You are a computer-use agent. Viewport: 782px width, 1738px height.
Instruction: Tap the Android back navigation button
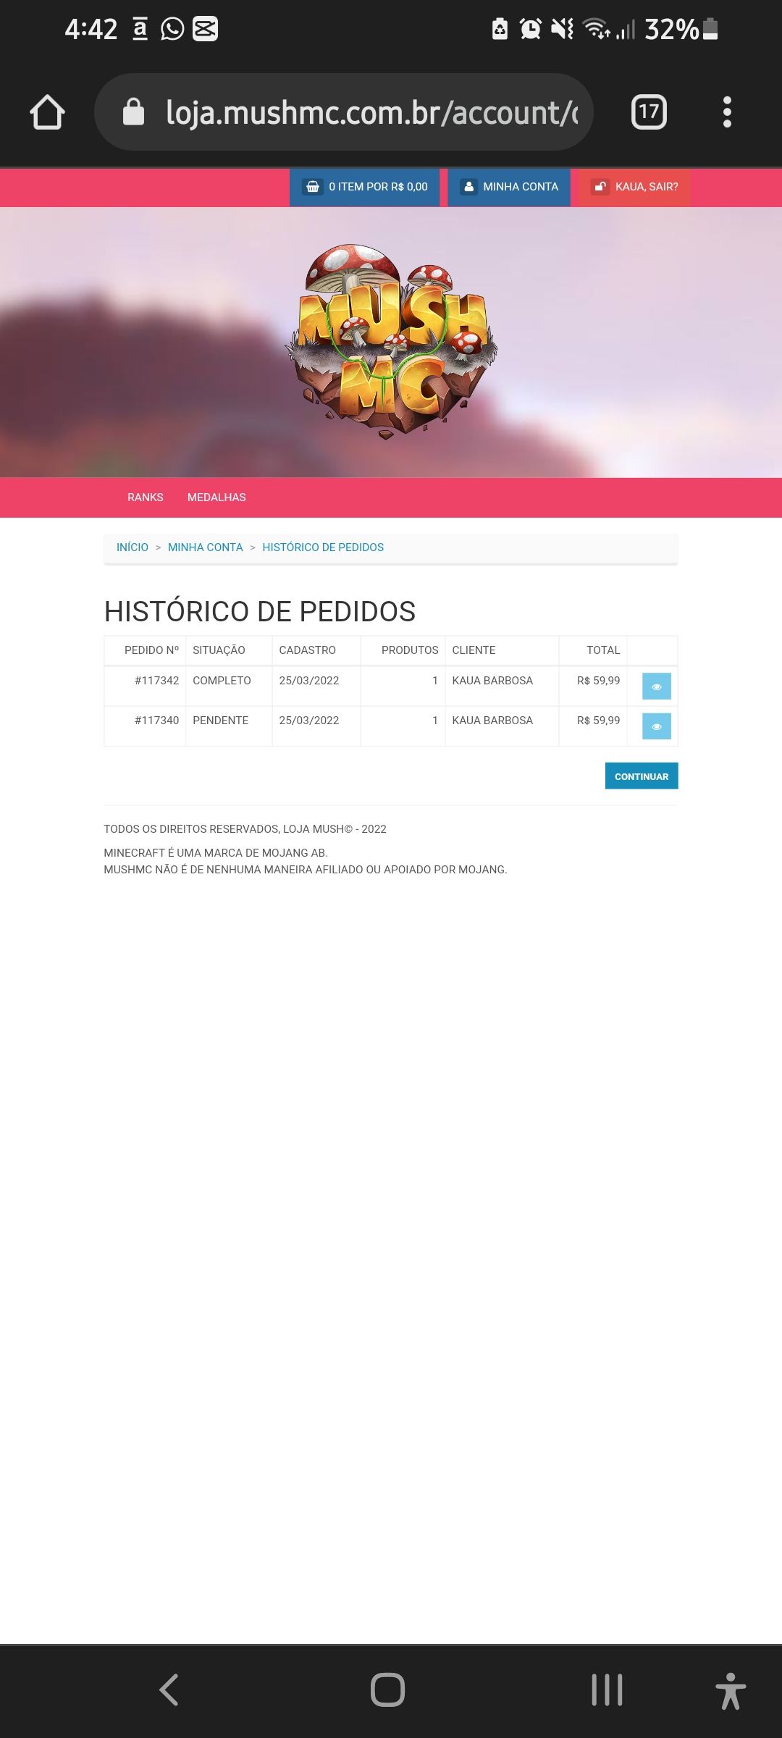169,1690
